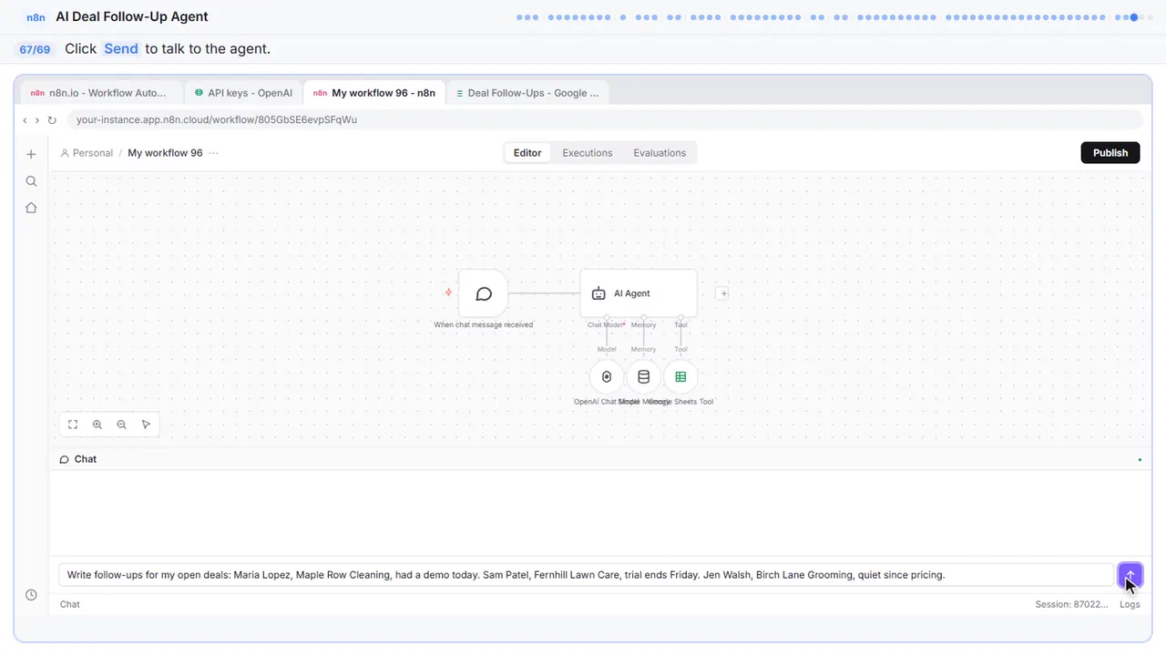Select the Simple Memory database node
This screenshot has height=656, width=1166.
click(643, 377)
